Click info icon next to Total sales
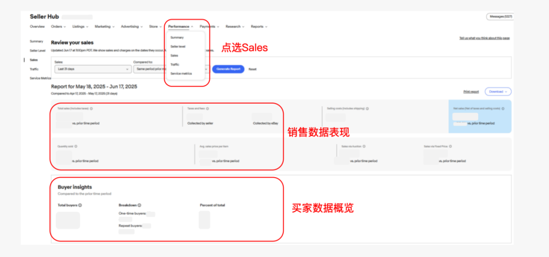The width and height of the screenshot is (549, 257). 91,109
